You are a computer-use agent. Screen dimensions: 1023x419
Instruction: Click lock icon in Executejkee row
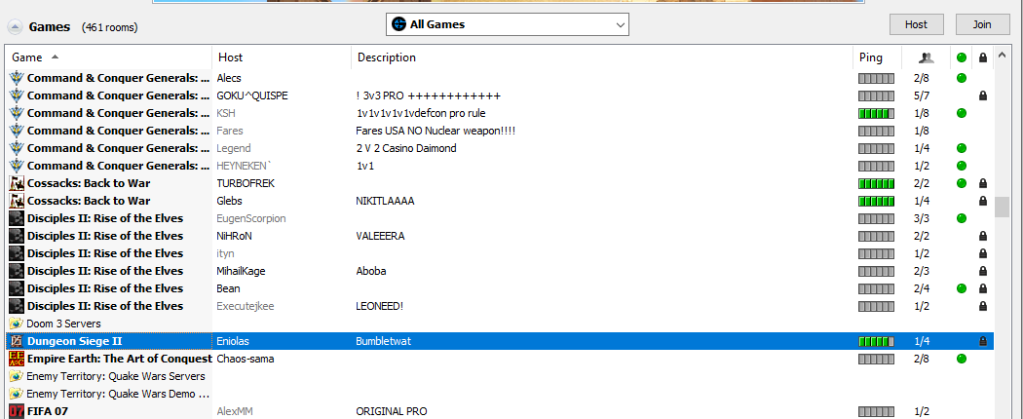(982, 306)
